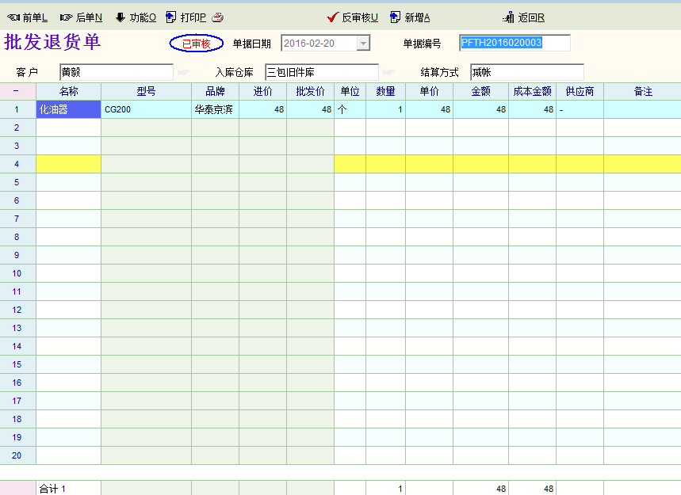Go to previous document (前单L)
The height and width of the screenshot is (495, 681).
(28, 17)
